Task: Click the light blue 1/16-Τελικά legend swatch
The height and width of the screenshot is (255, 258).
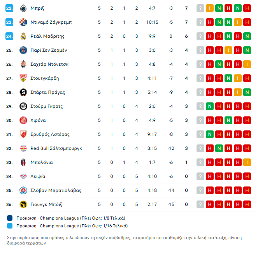Action: (x=10, y=226)
